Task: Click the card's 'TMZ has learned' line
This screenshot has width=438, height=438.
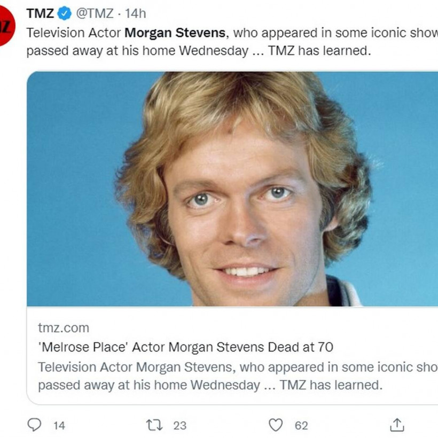Action: [x=210, y=385]
